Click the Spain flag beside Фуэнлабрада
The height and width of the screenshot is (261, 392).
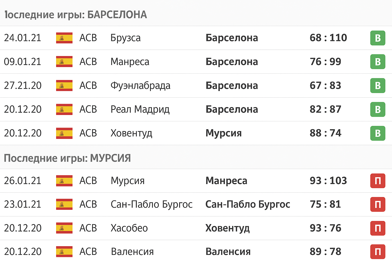(64, 86)
